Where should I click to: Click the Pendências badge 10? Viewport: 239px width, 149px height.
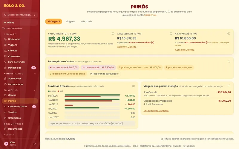pyautogui.click(x=33, y=68)
